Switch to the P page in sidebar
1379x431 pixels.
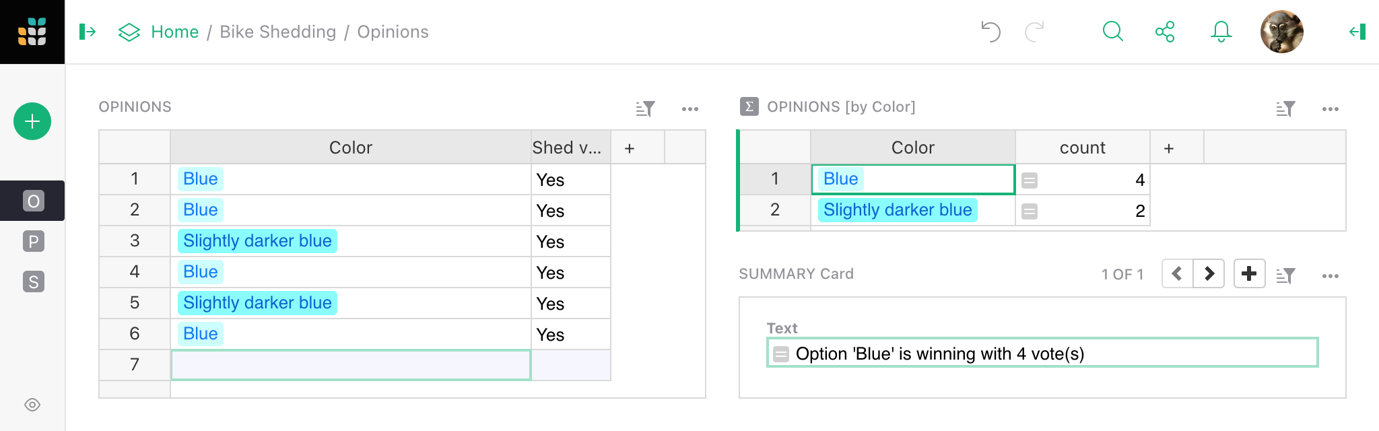pyautogui.click(x=33, y=241)
